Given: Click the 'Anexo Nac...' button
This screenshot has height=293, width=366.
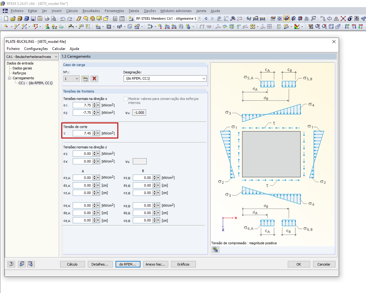Looking at the screenshot, I should [x=156, y=264].
